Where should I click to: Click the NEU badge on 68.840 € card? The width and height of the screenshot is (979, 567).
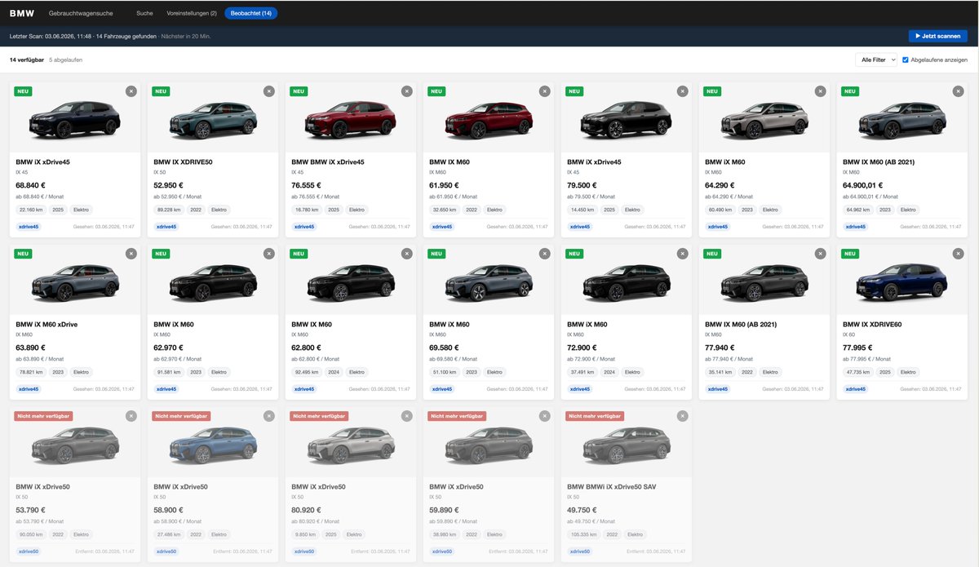[x=23, y=91]
